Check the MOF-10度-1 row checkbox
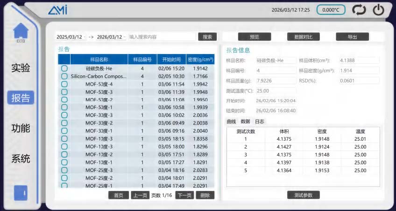This screenshot has height=211, width=396. tap(64, 163)
